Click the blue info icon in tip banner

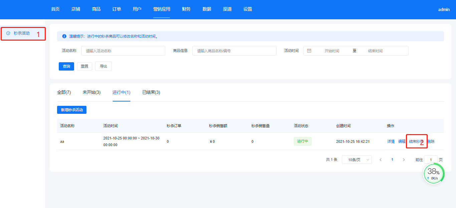coord(64,36)
